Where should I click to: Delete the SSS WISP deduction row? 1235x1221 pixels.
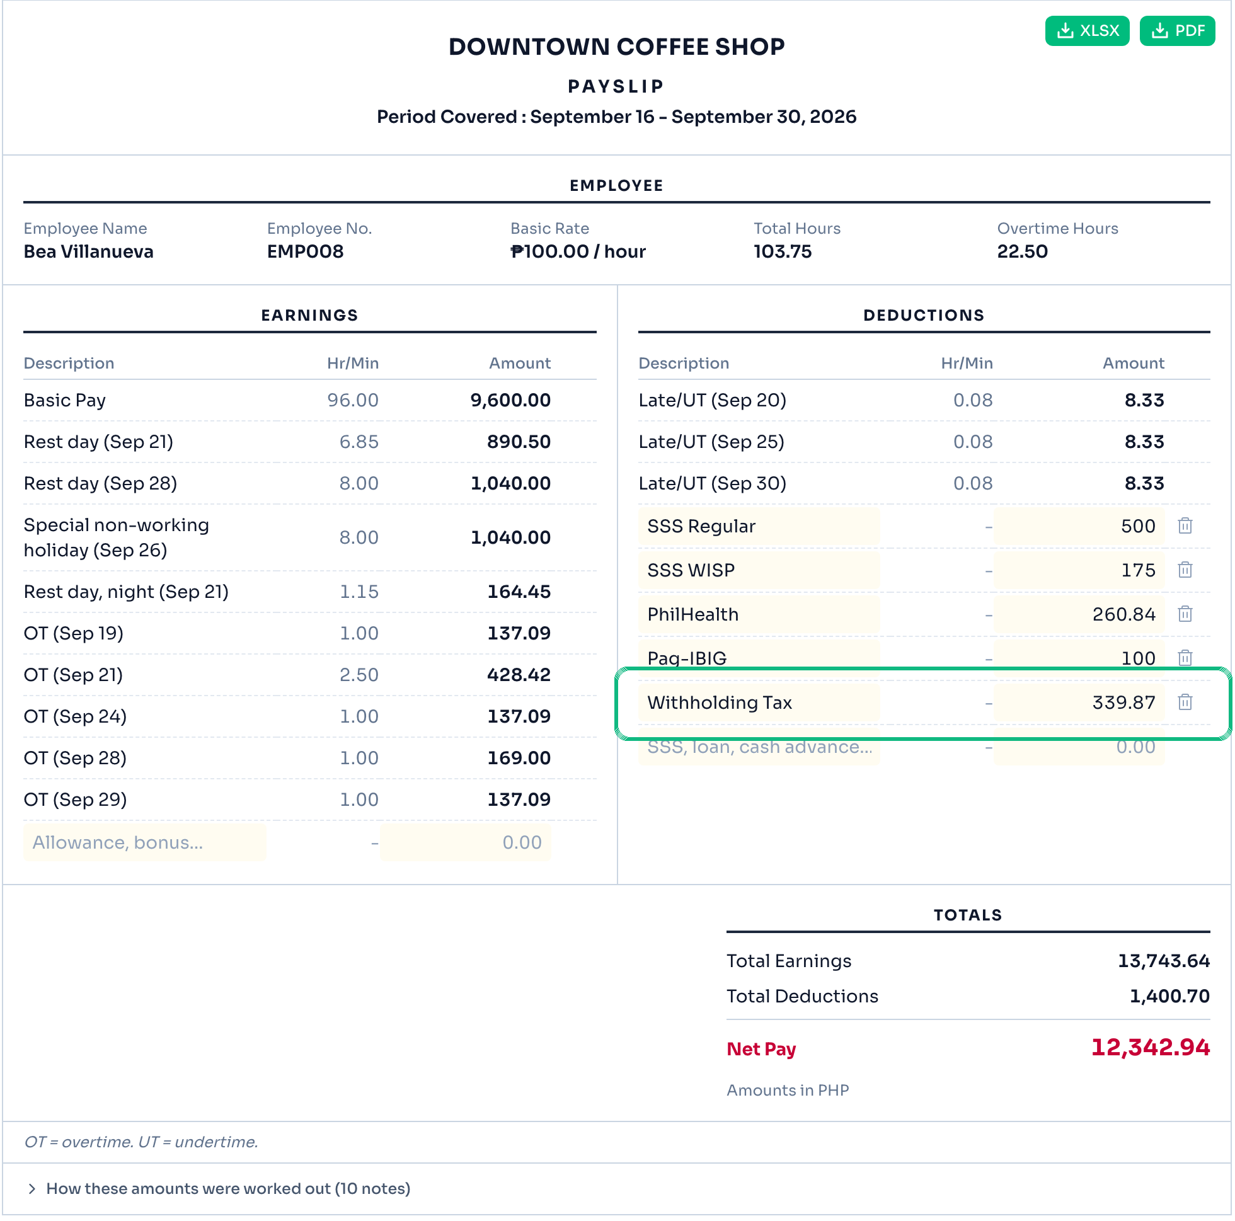[1185, 570]
